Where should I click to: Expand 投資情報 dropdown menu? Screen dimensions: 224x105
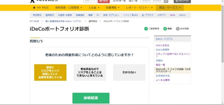pos(113,8)
